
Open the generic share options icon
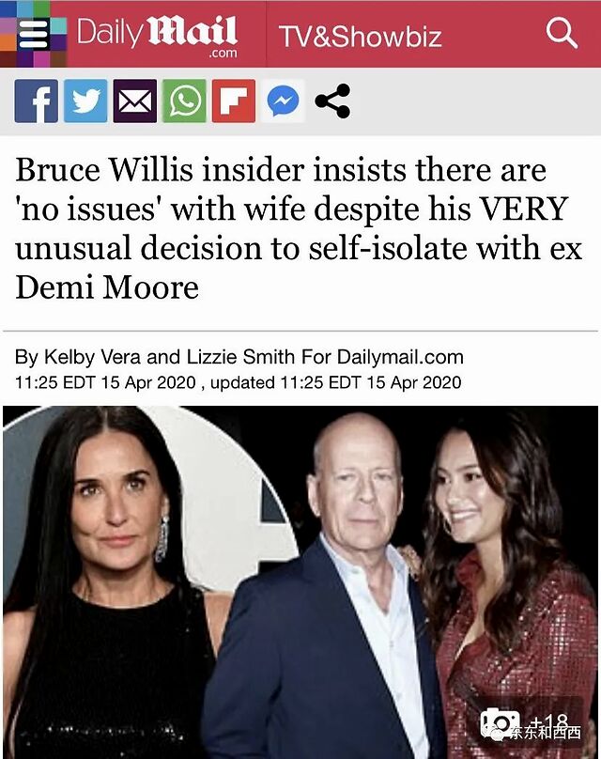tap(332, 101)
